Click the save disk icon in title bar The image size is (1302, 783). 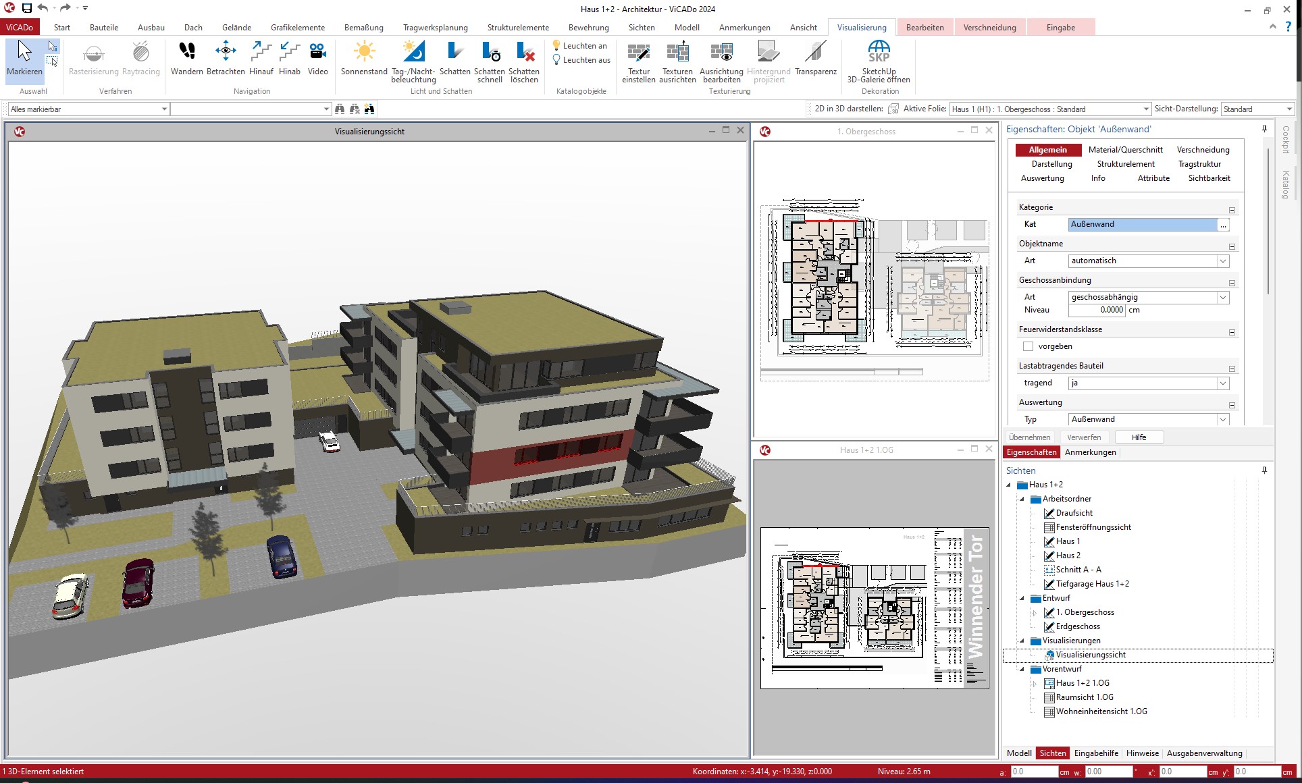click(27, 8)
